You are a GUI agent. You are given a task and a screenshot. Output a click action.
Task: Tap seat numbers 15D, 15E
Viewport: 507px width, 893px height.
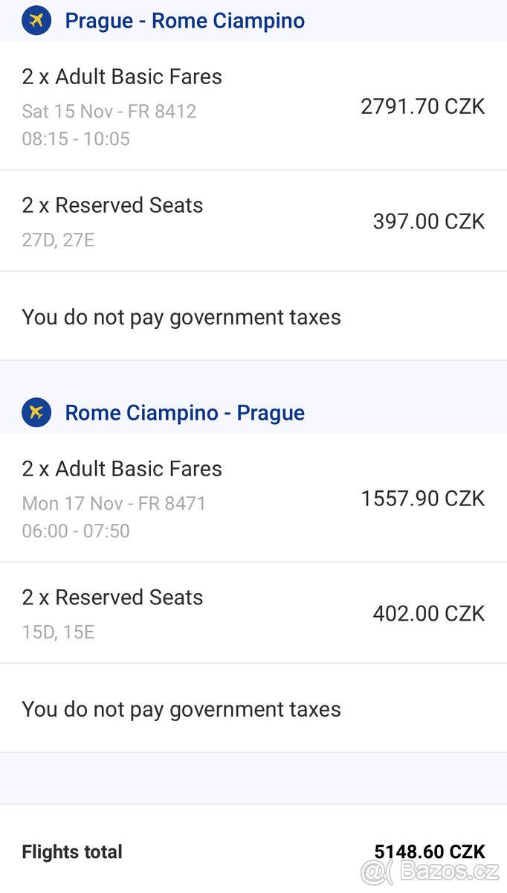click(x=58, y=633)
